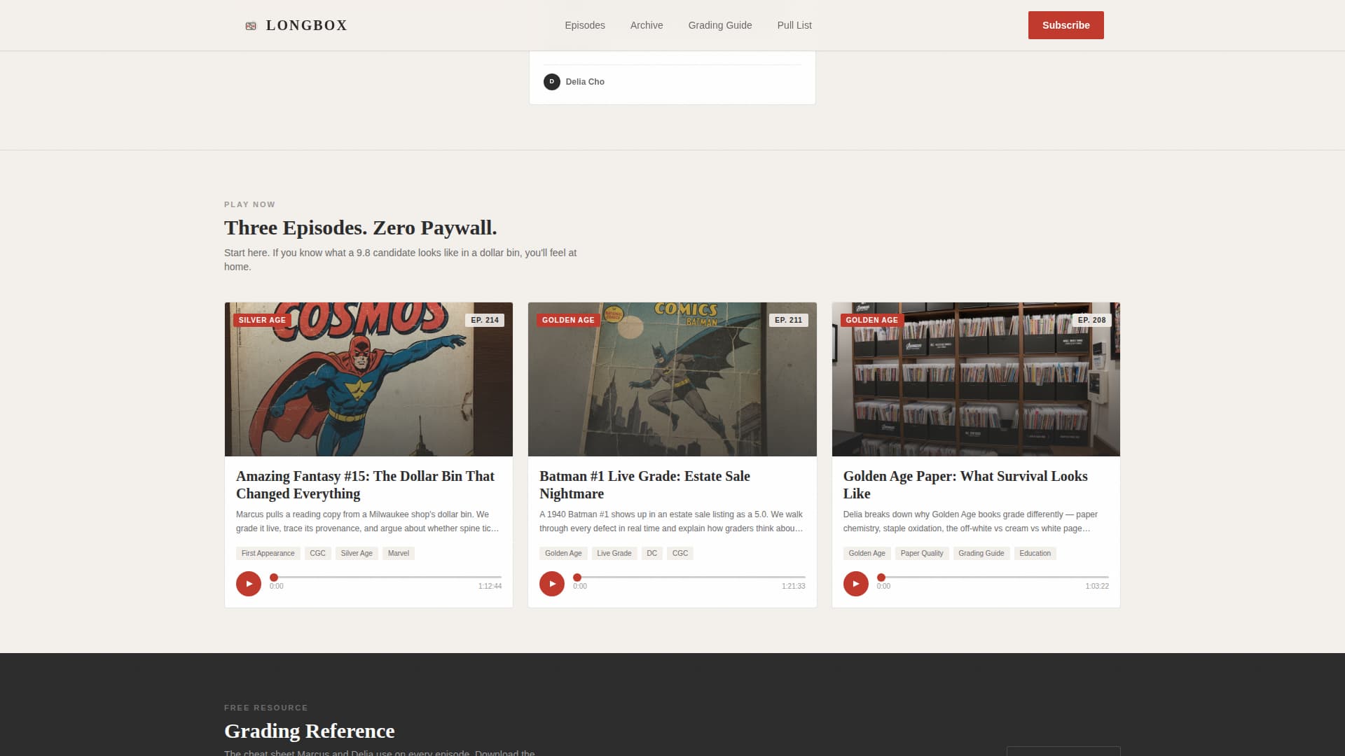This screenshot has height=756, width=1345.
Task: Open the comic shelves thumbnail
Action: [976, 379]
